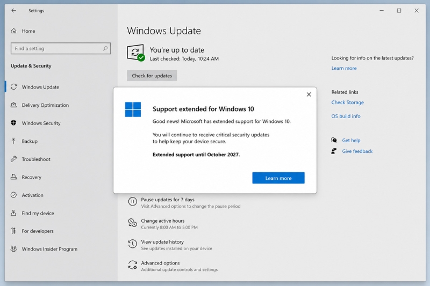Image resolution: width=430 pixels, height=286 pixels.
Task: Open Learn more link about latest updates
Action: click(x=344, y=68)
